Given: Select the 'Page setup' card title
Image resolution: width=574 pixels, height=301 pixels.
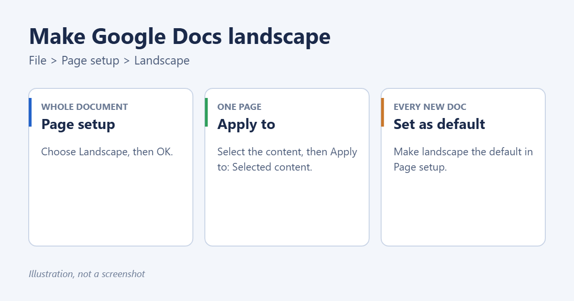Looking at the screenshot, I should tap(78, 124).
